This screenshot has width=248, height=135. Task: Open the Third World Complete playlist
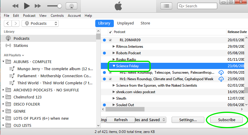[x=55, y=83]
